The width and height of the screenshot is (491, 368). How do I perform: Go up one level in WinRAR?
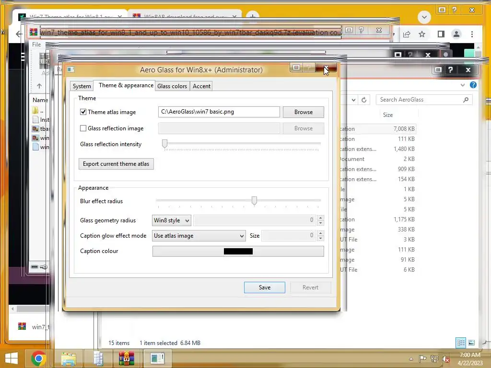click(x=39, y=86)
